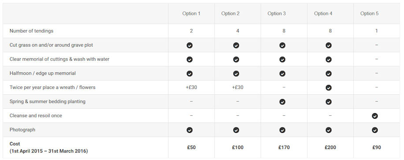Select the Option 1 column header
The width and height of the screenshot is (404, 160).
191,14
